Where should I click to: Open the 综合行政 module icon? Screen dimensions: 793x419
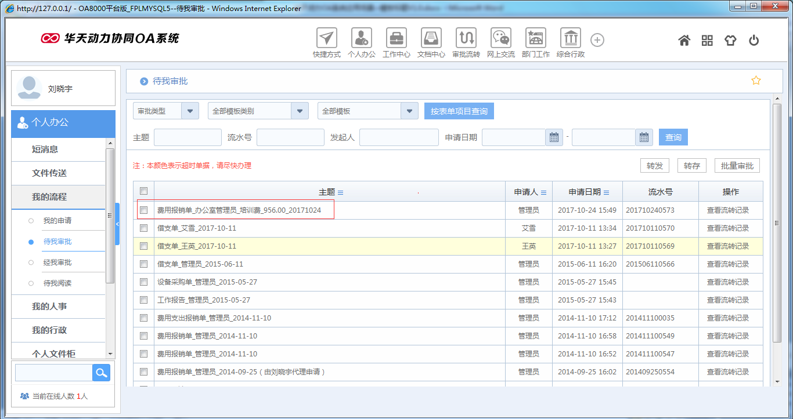coord(570,39)
